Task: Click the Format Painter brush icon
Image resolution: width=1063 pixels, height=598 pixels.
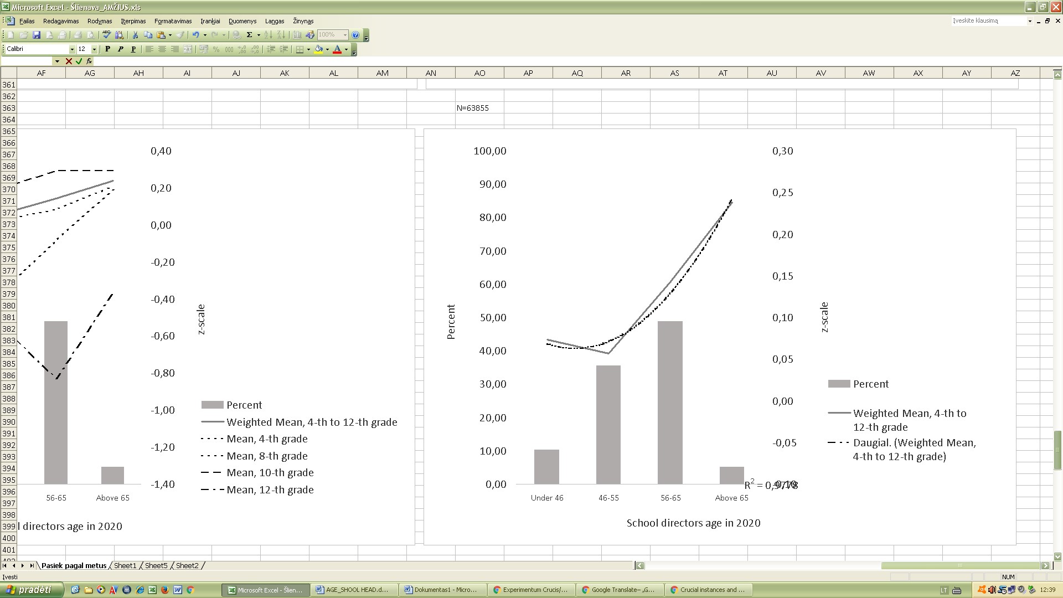Action: pos(180,35)
